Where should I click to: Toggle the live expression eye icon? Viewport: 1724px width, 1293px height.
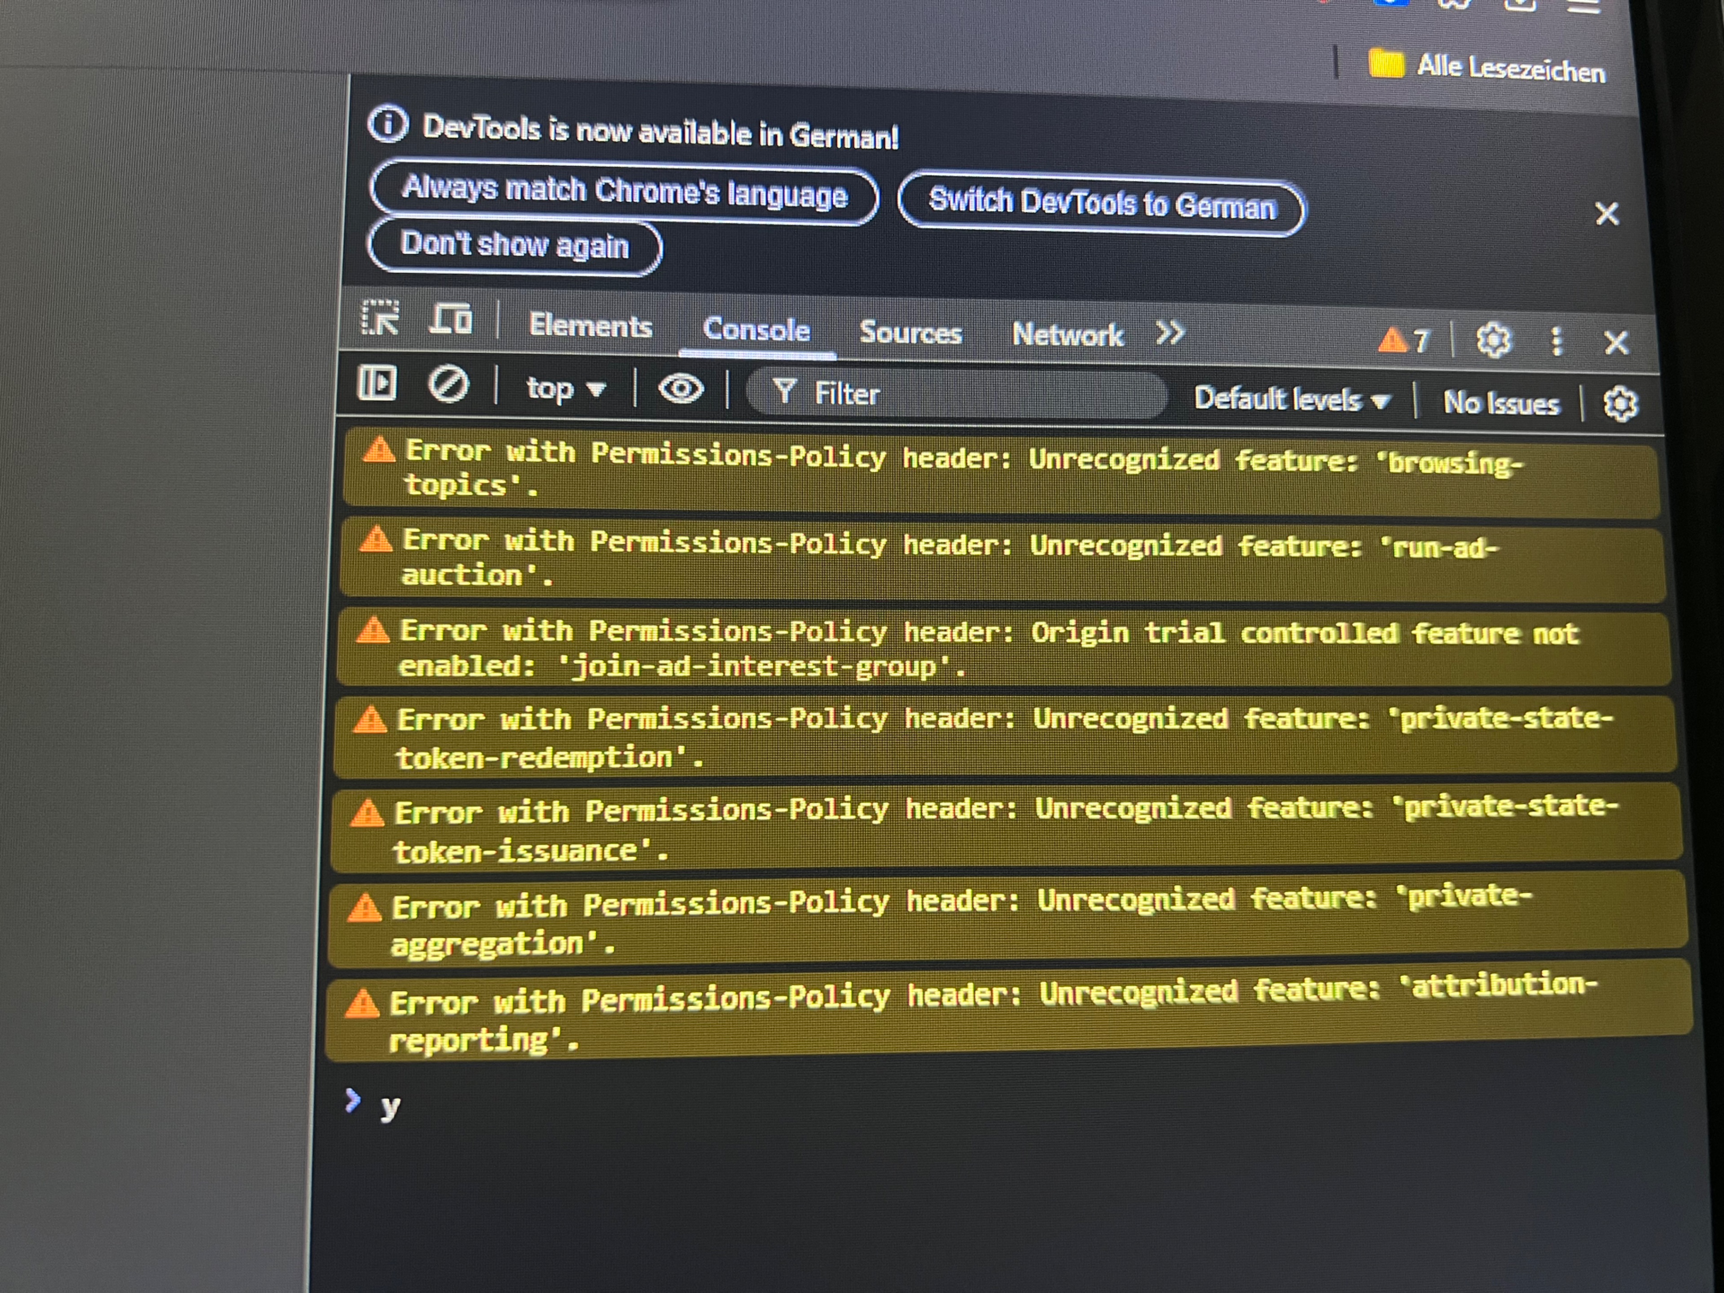pos(681,389)
